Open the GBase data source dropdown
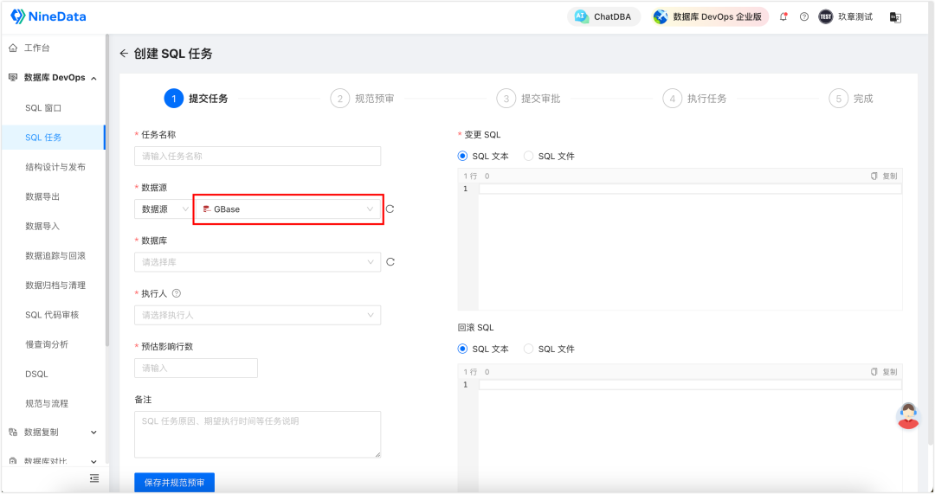Image resolution: width=935 pixels, height=494 pixels. pyautogui.click(x=288, y=209)
